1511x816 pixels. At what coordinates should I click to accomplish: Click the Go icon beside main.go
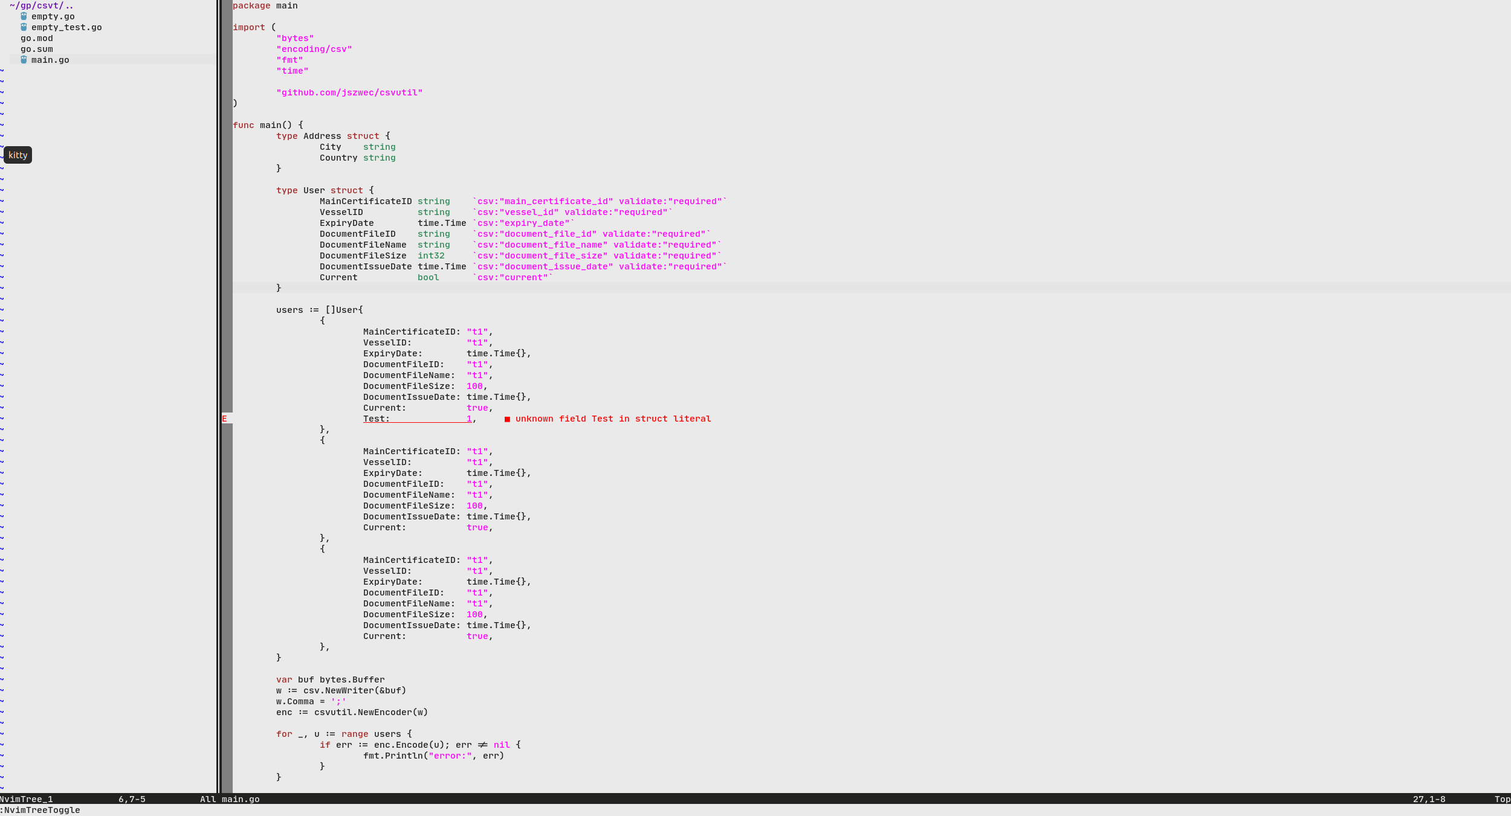coord(24,60)
